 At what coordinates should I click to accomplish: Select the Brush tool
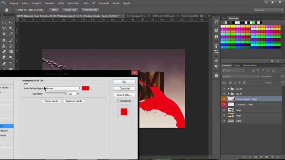pyautogui.click(x=11, y=40)
